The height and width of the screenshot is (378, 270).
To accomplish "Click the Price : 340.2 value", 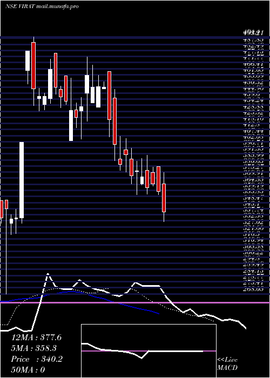I will (37, 359).
